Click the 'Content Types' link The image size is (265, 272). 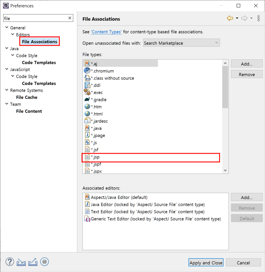[106, 32]
